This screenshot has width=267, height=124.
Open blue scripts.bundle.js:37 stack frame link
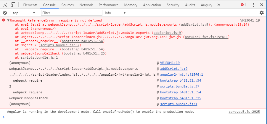180,86
